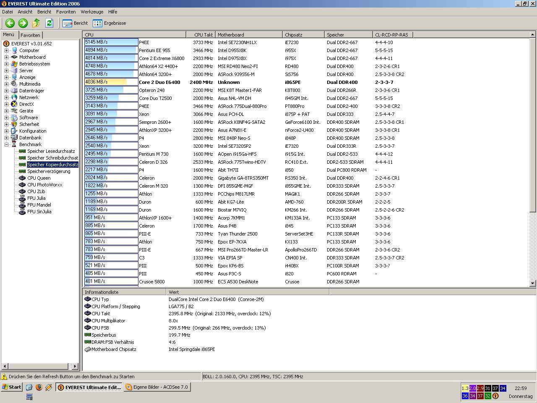This screenshot has height=403, width=537.
Task: Open the Ergebnisse results toolbar button
Action: point(109,23)
